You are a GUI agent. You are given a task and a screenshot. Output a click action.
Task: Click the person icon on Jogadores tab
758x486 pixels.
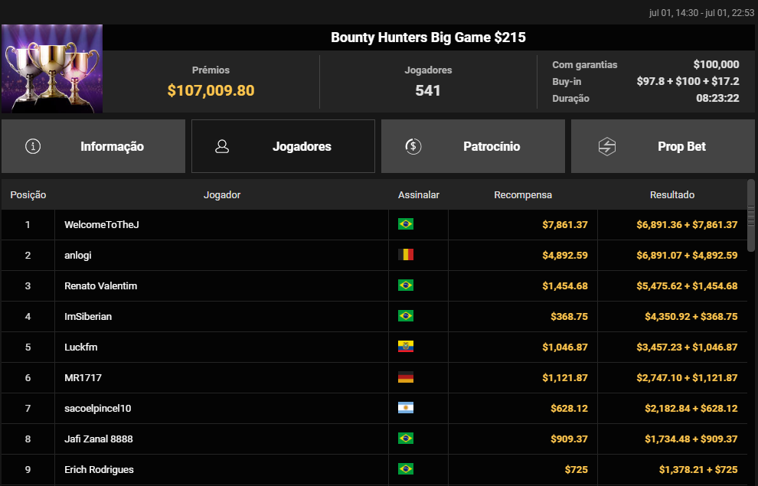point(222,146)
